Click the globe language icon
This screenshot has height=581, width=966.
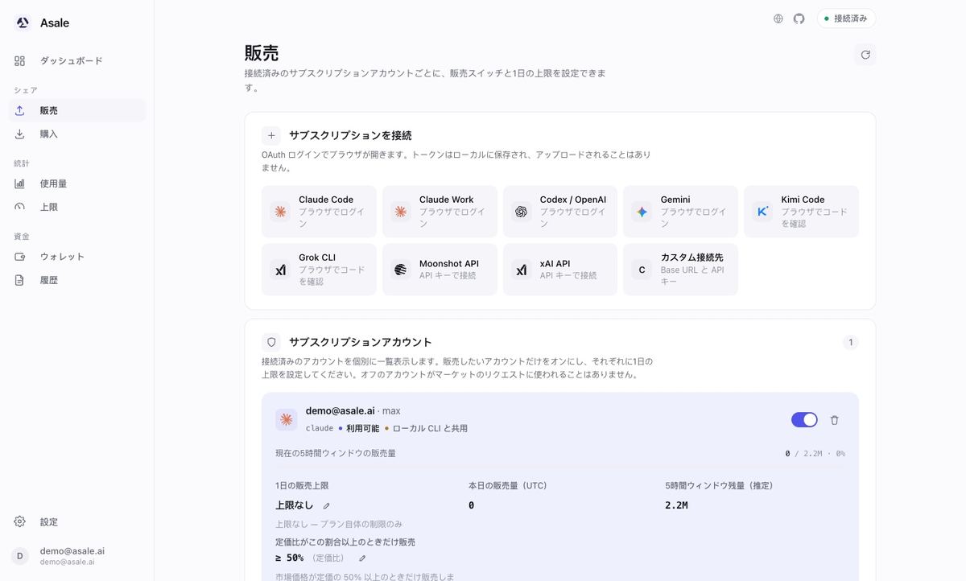(778, 19)
